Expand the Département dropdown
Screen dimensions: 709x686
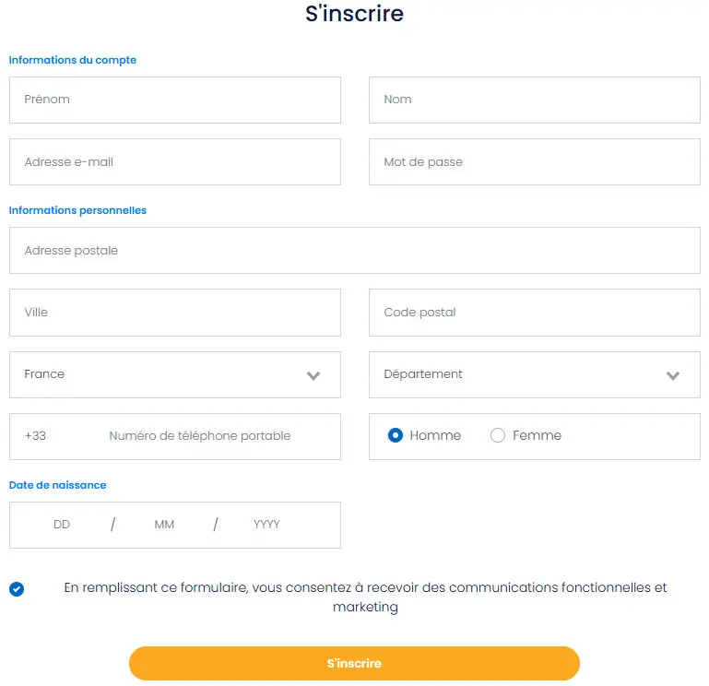[x=526, y=374]
